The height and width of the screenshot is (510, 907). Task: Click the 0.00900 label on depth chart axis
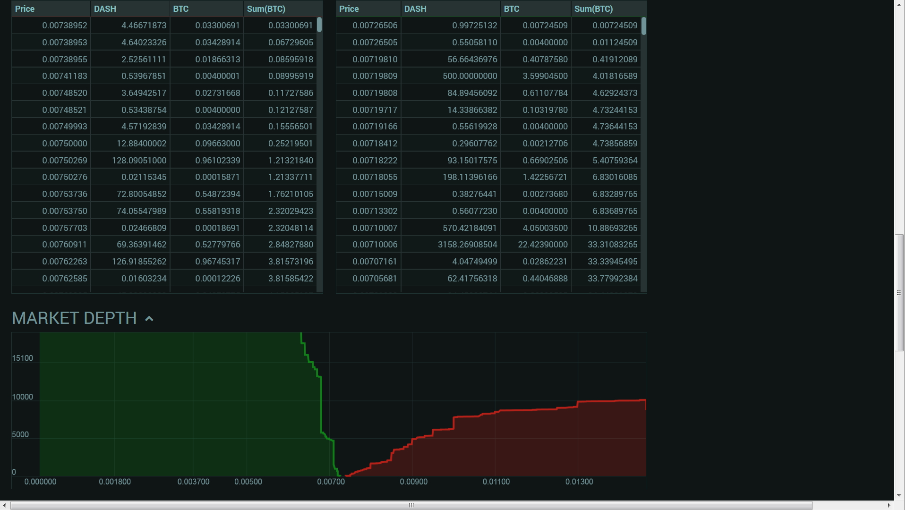(x=414, y=482)
